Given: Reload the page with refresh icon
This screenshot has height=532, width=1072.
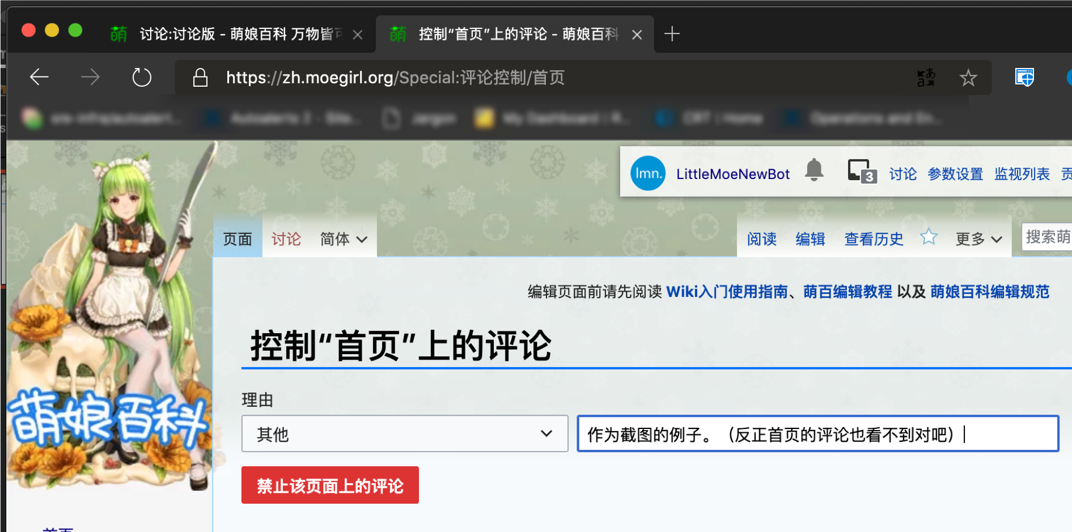Looking at the screenshot, I should click(142, 77).
